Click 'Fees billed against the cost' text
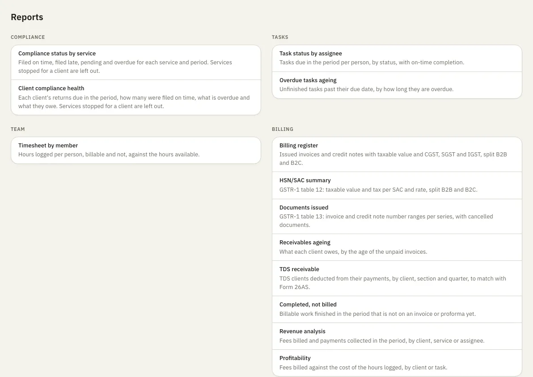The width and height of the screenshot is (533, 377). click(364, 368)
